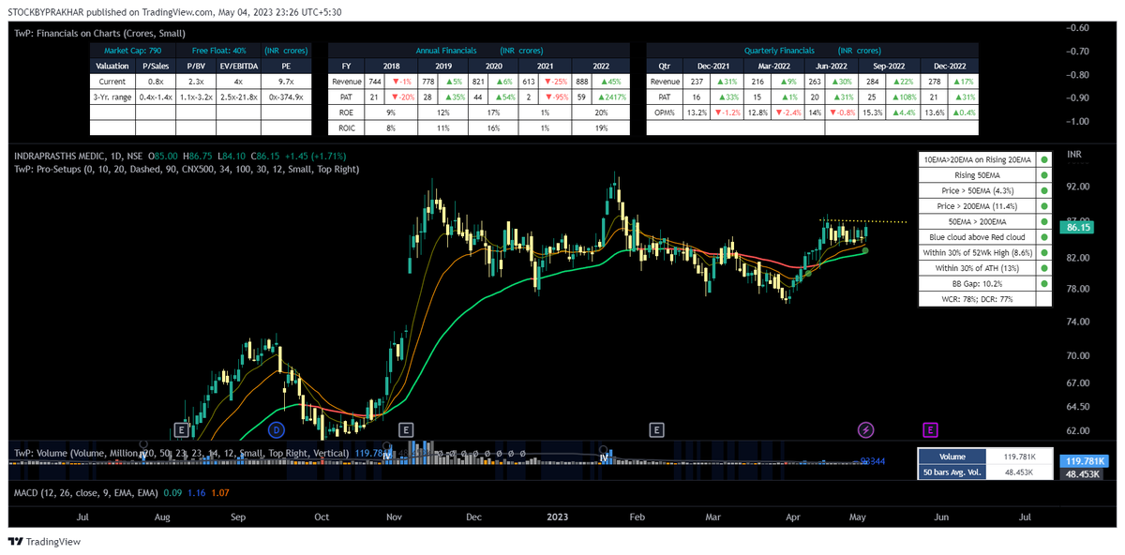Click the Free Float: 40% header
The height and width of the screenshot is (555, 1125).
(x=218, y=51)
